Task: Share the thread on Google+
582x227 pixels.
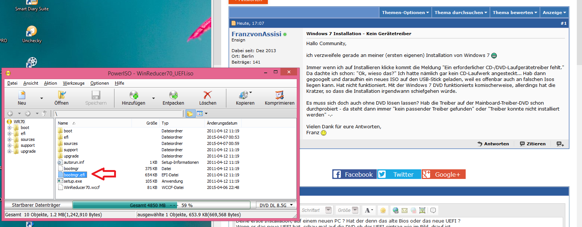Action: click(443, 174)
